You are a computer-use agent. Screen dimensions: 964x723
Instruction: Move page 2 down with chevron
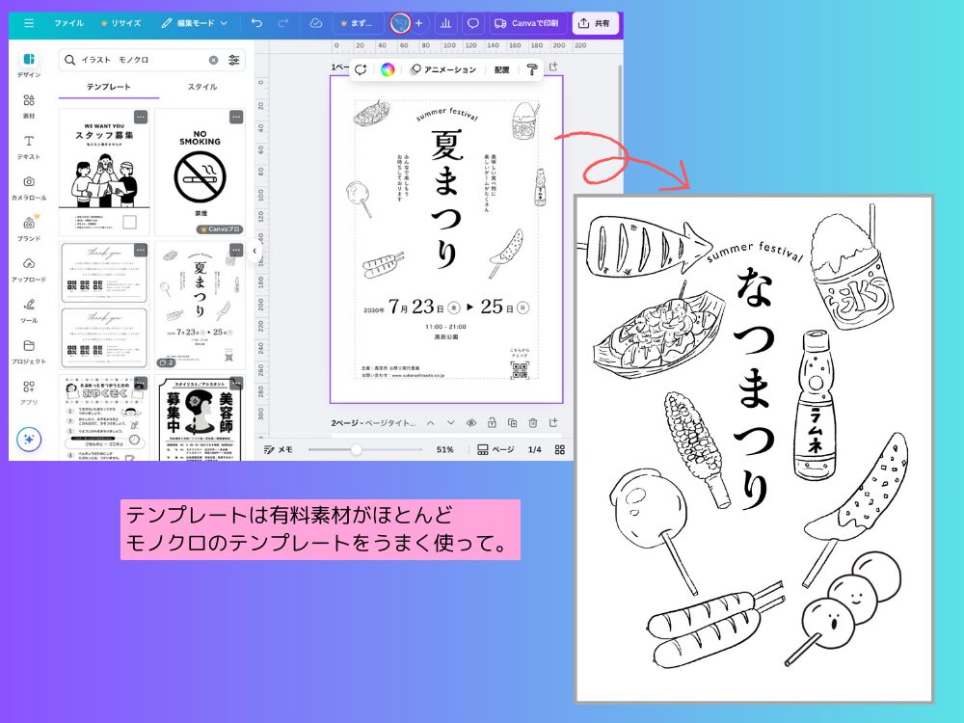tap(450, 422)
